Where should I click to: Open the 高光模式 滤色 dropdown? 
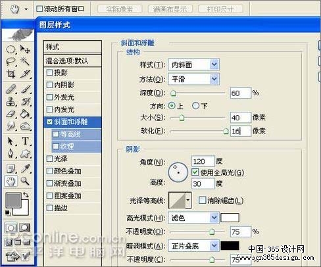193,218
